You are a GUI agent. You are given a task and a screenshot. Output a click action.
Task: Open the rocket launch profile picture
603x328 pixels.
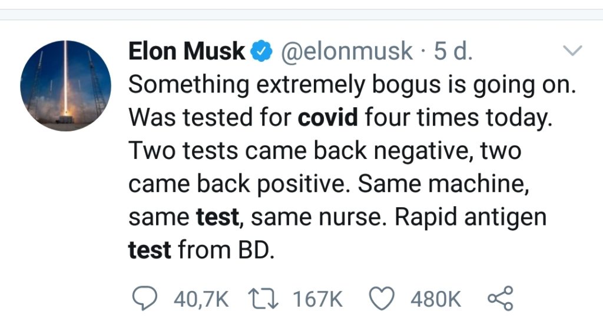coord(65,85)
